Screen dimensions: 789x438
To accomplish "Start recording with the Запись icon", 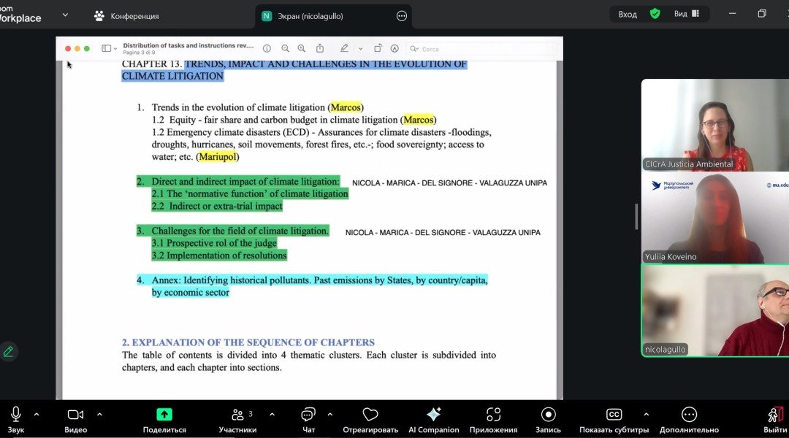I will 548,415.
